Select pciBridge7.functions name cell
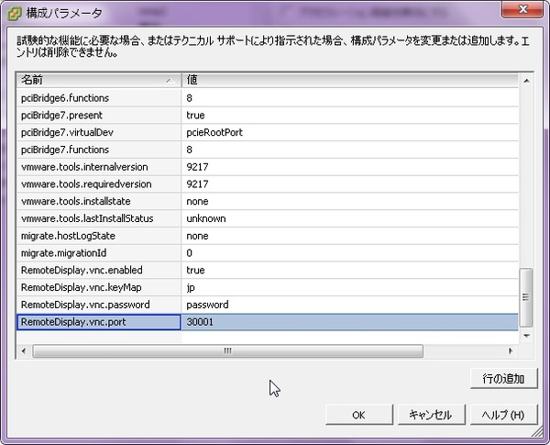 pyautogui.click(x=99, y=150)
